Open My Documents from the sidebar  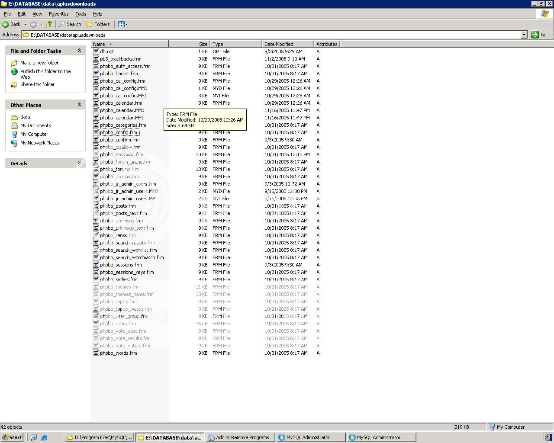(x=35, y=125)
